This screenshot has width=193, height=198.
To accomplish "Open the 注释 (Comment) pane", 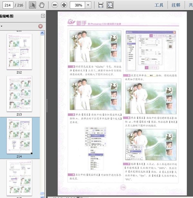I will click(176, 5).
